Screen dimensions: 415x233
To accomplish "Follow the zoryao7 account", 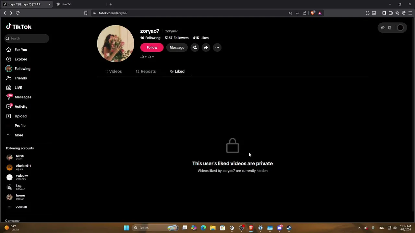I will coord(152,48).
